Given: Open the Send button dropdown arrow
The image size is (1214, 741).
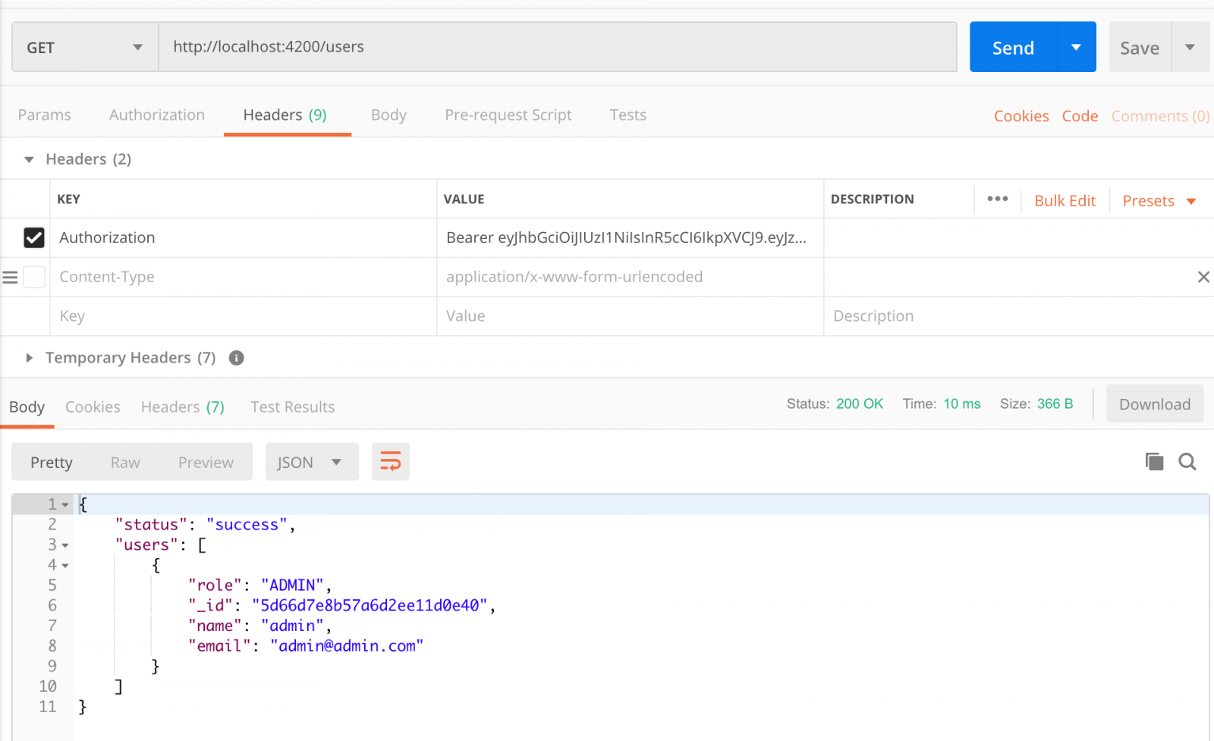Looking at the screenshot, I should pyautogui.click(x=1076, y=47).
